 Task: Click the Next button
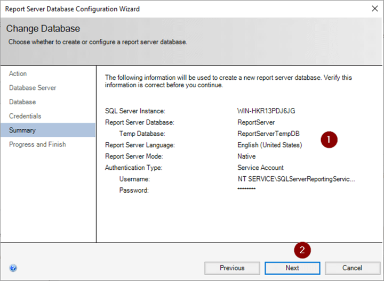pyautogui.click(x=292, y=268)
